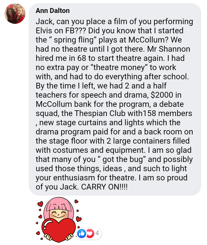
Task: Click the blue thumbs-up Like reaction icon
Action: point(82,234)
